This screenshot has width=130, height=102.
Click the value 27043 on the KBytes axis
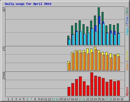click(4, 75)
